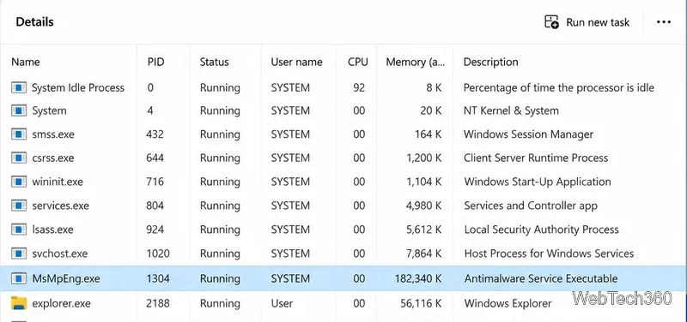The height and width of the screenshot is (322, 687).
Task: Click memory value 5,612 K
Action: tap(424, 230)
